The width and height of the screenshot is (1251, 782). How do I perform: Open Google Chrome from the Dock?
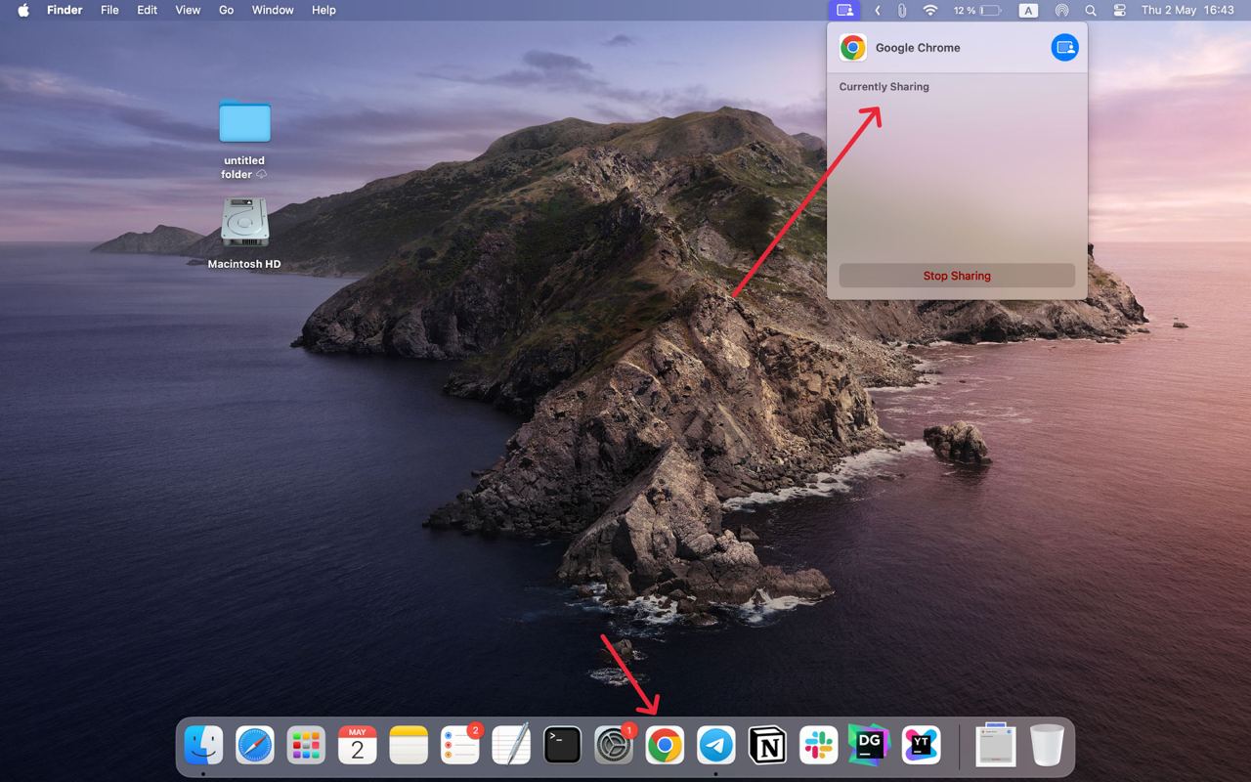(x=665, y=746)
